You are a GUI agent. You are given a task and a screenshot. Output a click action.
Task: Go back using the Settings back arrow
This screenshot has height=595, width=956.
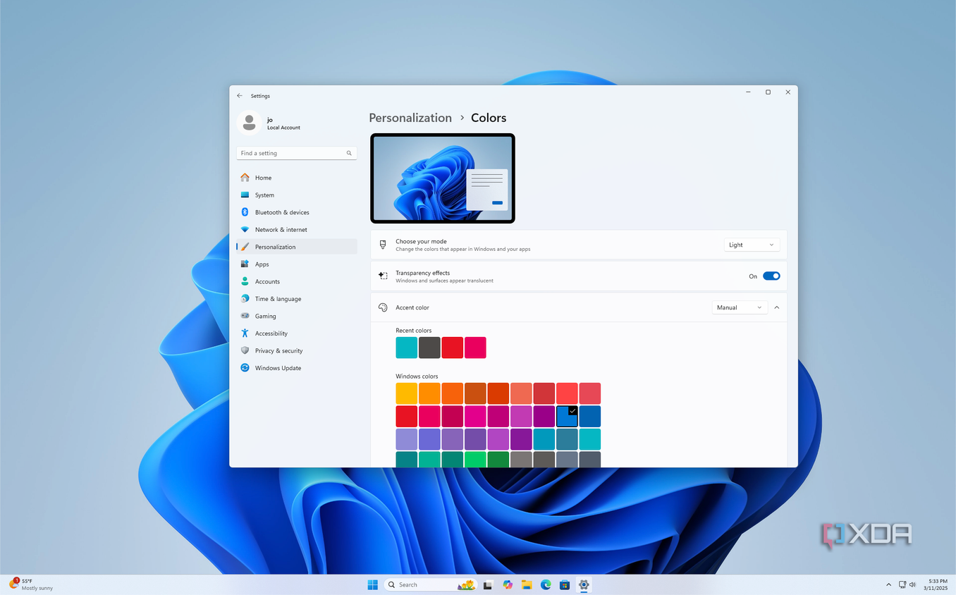click(240, 96)
